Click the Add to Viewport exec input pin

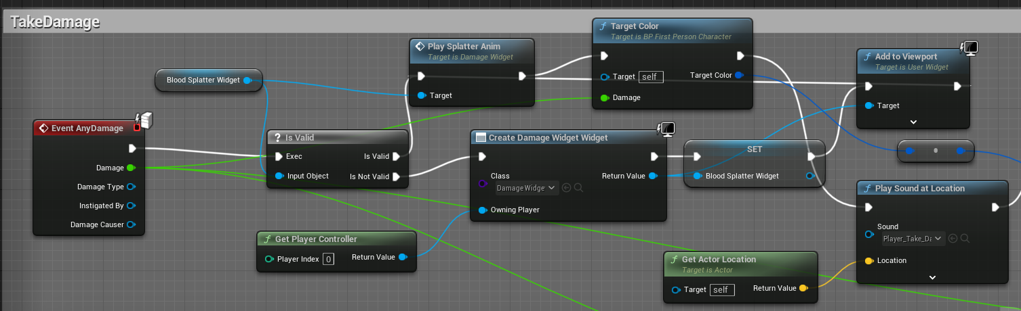tap(868, 87)
